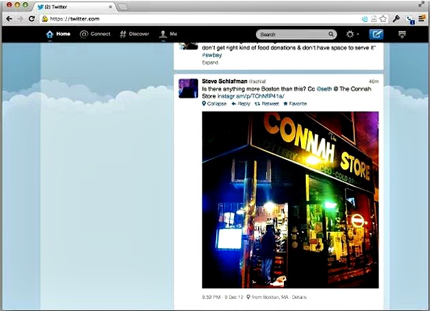Click the from Boston, MA location
The width and height of the screenshot is (430, 311).
click(268, 297)
